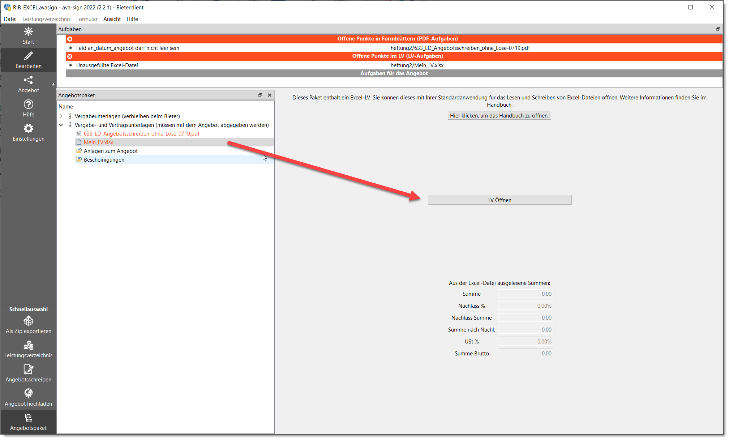Click task 'Unausgefüllte Excel-Datei'
This screenshot has width=729, height=440.
point(107,65)
